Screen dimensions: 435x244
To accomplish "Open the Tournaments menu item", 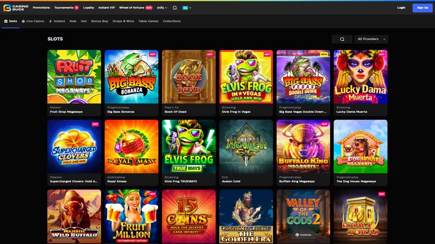I will [x=64, y=8].
